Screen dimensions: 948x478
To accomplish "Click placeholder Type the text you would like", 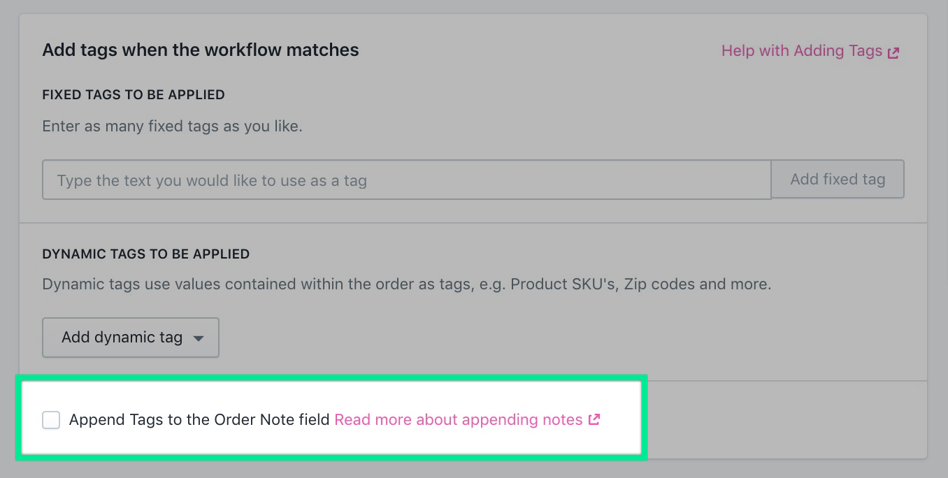I will coord(212,181).
